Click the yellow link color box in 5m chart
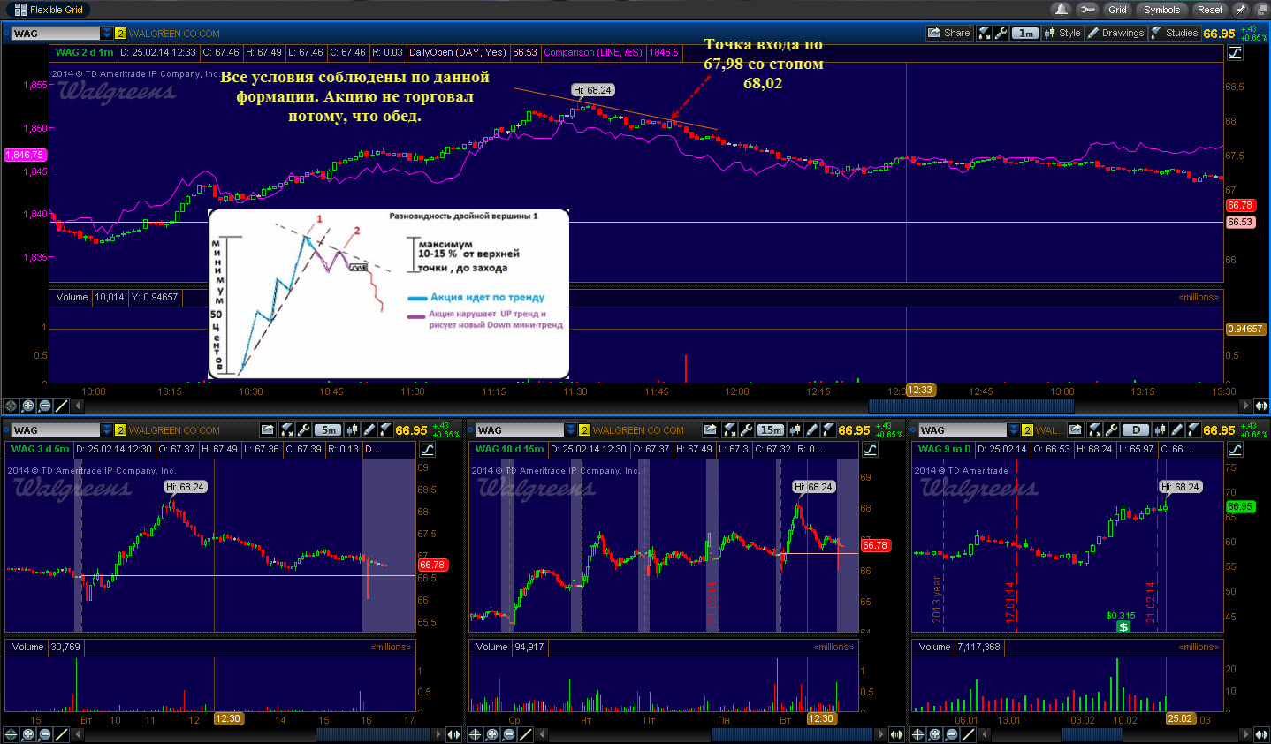This screenshot has width=1271, height=744. click(x=120, y=430)
